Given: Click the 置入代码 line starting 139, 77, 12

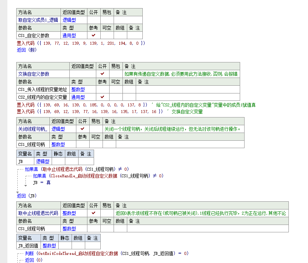Looking at the screenshot, I should tap(81, 43).
